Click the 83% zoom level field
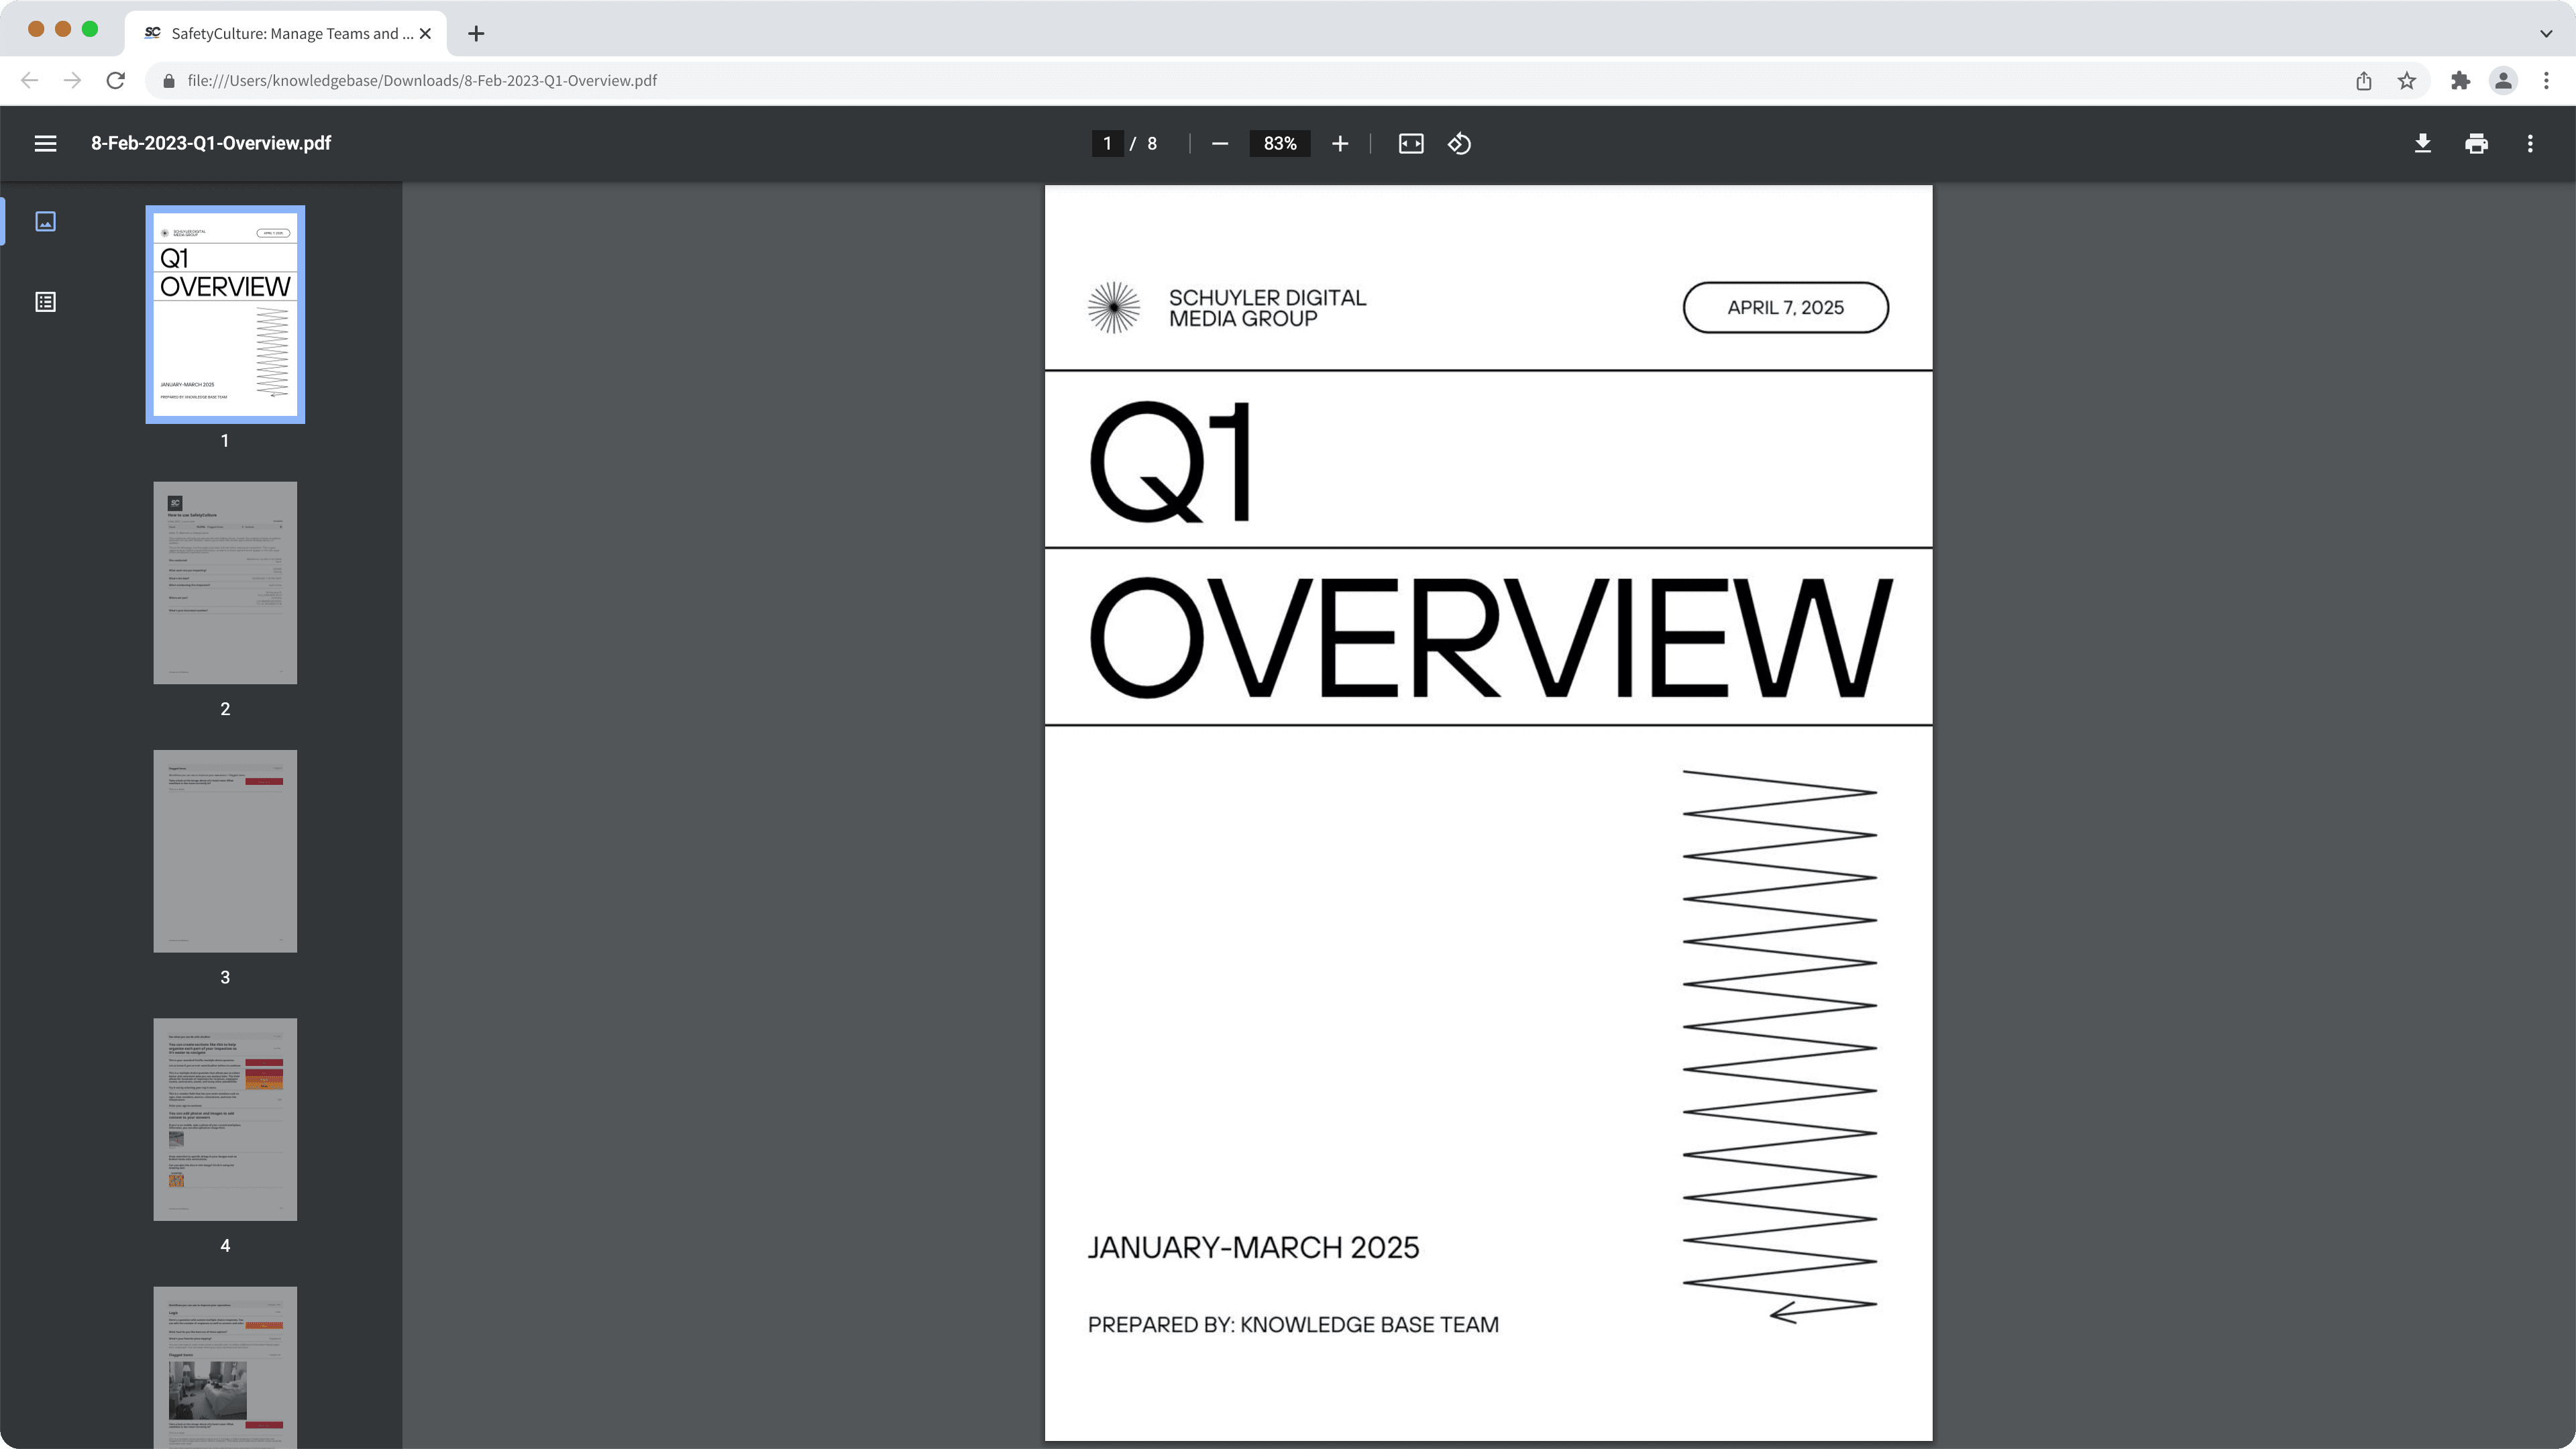This screenshot has width=2576, height=1449. tap(1279, 144)
